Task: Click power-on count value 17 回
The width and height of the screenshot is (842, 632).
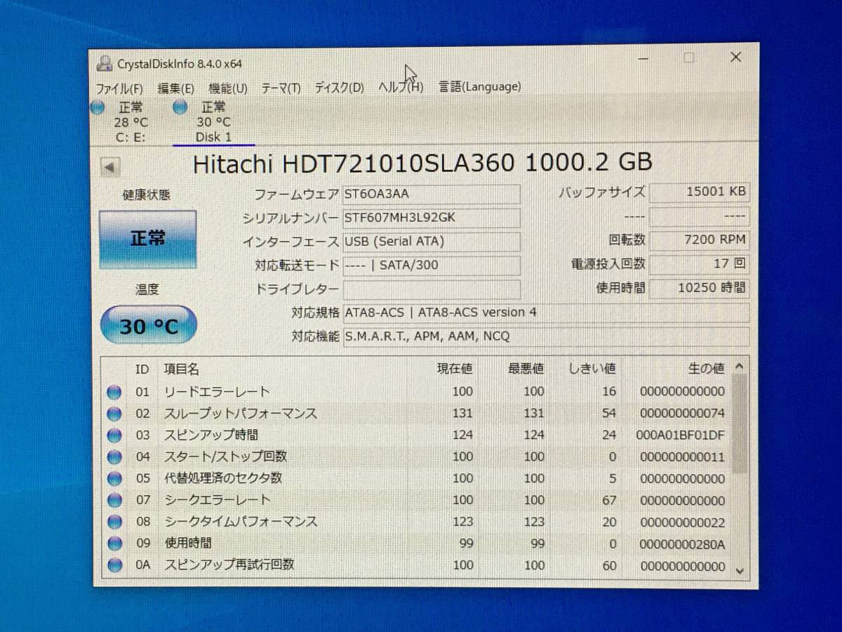Action: pos(699,264)
